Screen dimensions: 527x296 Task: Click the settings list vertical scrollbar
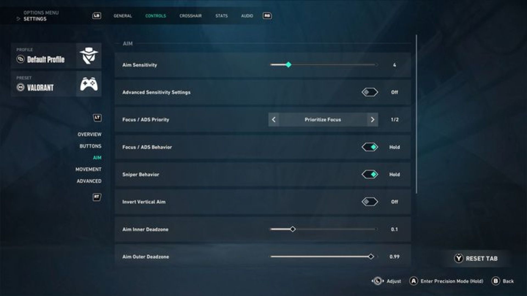pos(416,114)
